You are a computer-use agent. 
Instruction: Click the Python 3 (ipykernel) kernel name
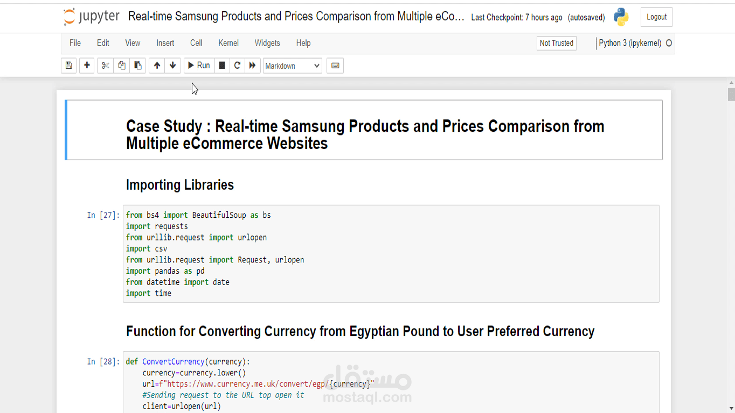[630, 43]
